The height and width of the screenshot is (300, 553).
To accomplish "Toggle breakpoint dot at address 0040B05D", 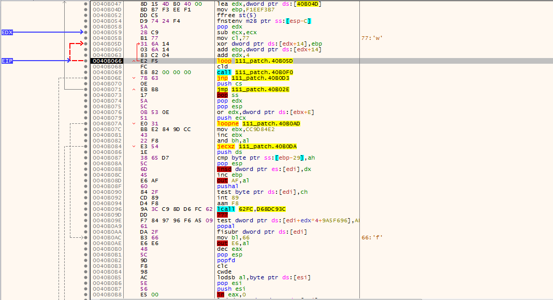I will tap(86, 44).
